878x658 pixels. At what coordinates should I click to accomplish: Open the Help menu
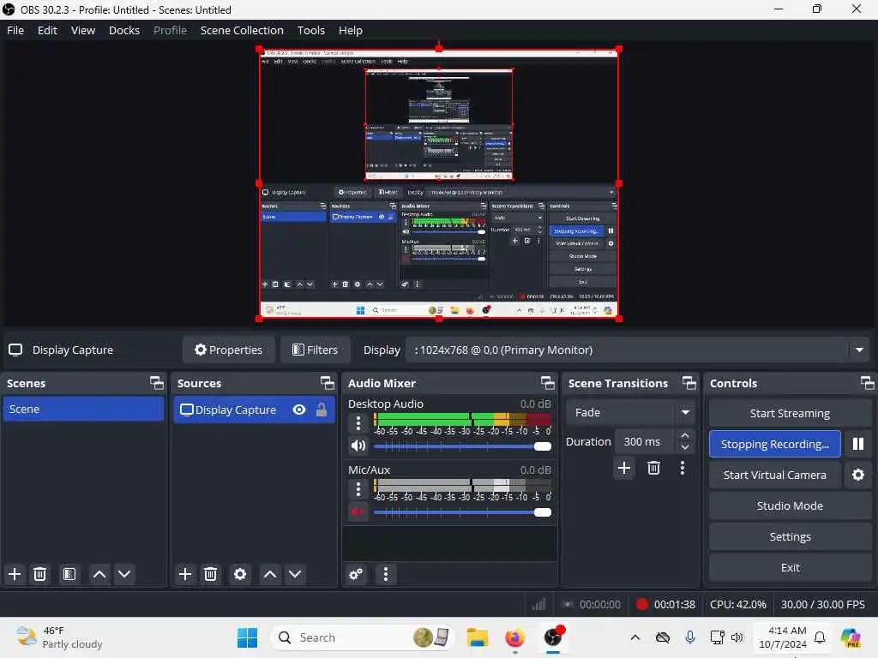click(351, 30)
